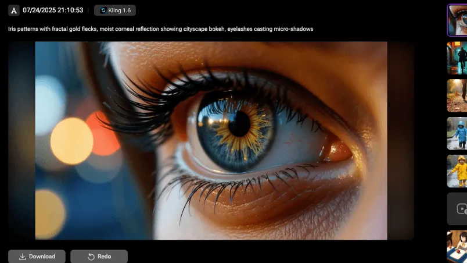Select the Kling 1.6 model badge
The width and height of the screenshot is (467, 263).
[x=114, y=10]
